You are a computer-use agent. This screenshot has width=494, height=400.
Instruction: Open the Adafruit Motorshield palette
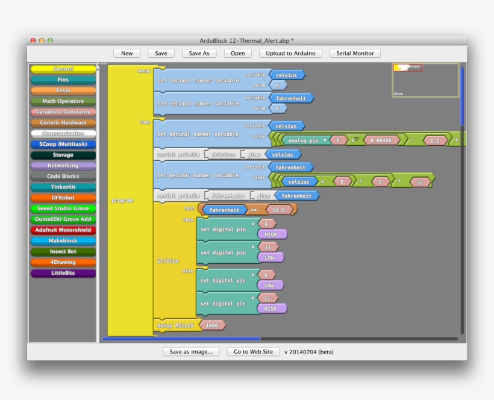click(x=62, y=230)
